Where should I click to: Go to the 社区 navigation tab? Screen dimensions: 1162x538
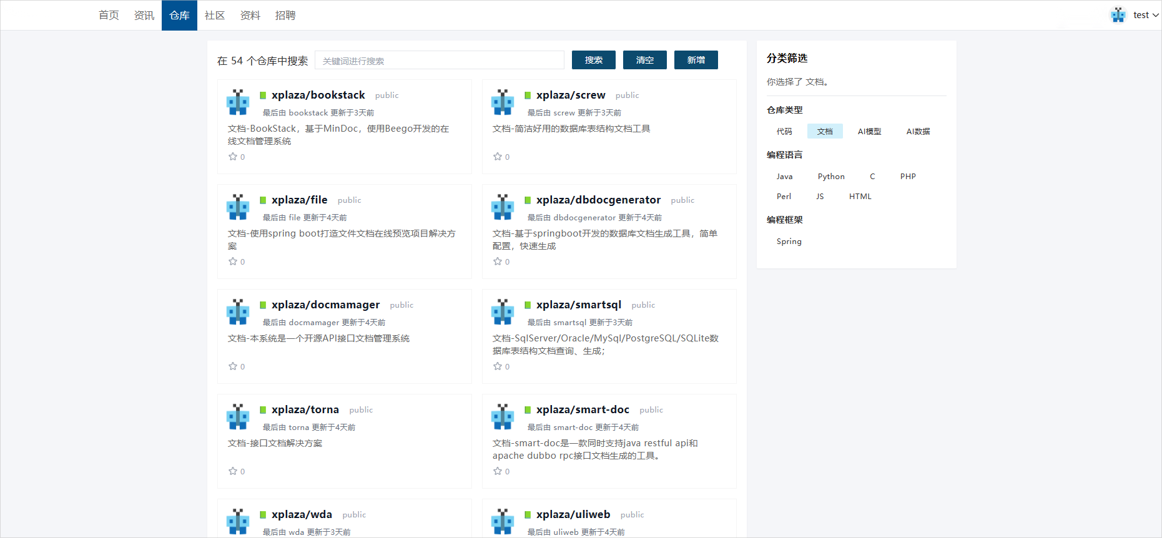point(214,15)
